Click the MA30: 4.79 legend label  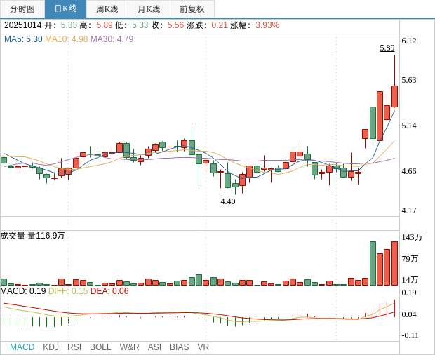112,39
